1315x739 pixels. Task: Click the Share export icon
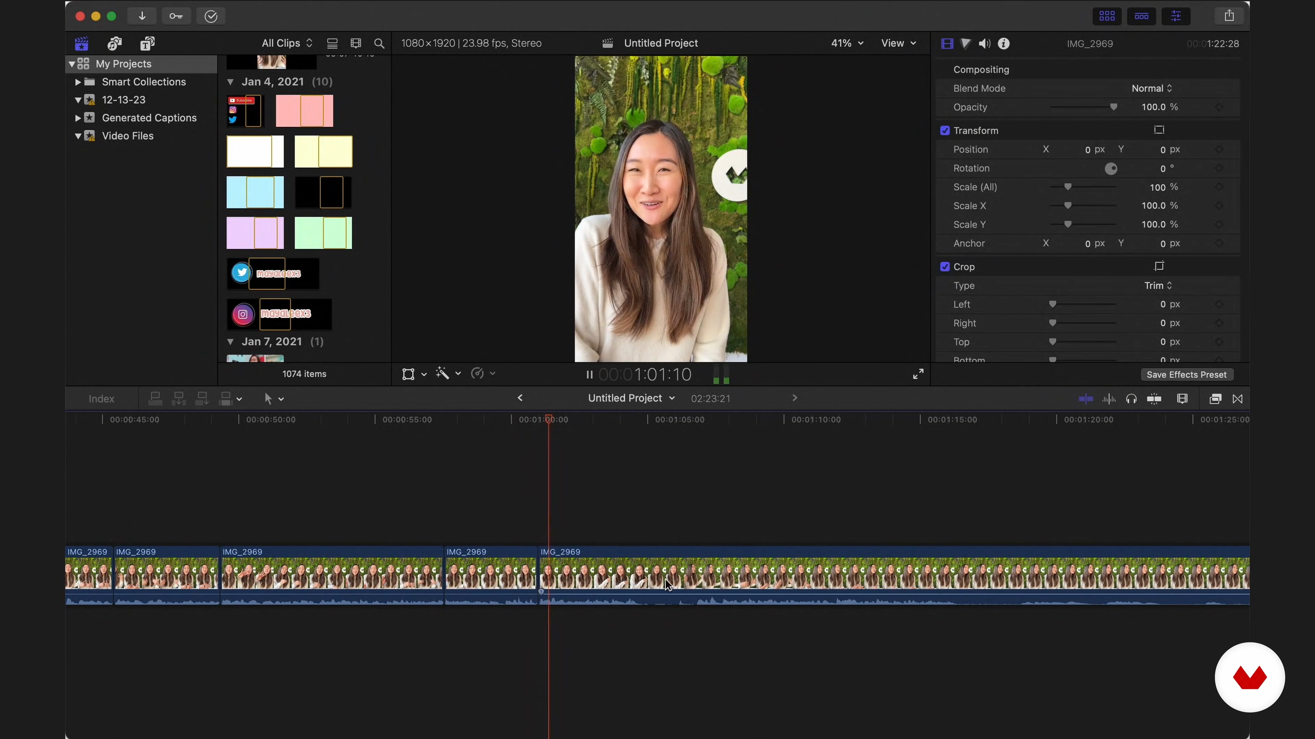[1229, 16]
